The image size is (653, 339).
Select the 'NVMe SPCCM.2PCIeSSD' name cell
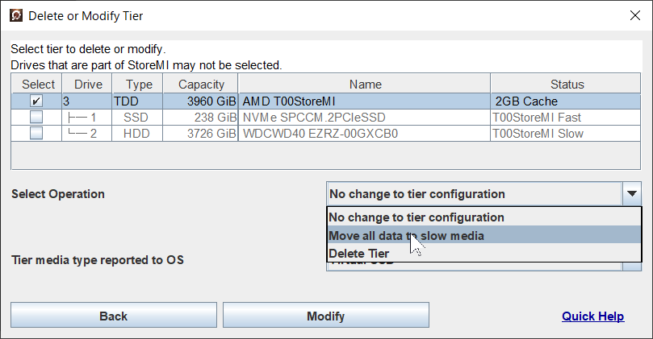364,117
